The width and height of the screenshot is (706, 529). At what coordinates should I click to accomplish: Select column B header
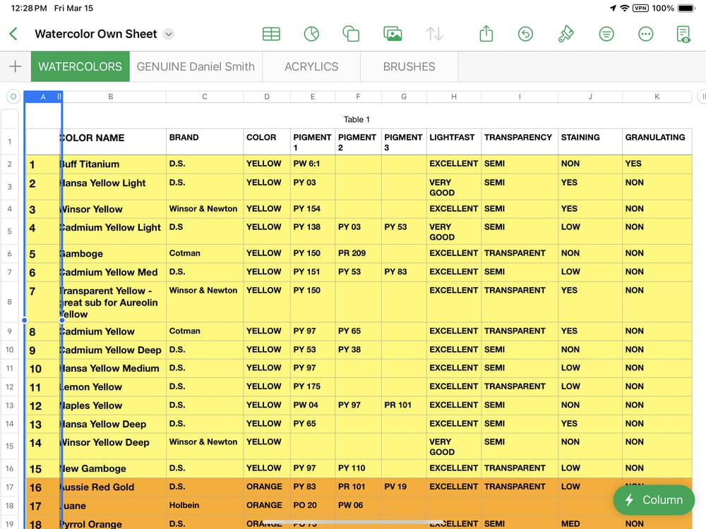pos(111,97)
